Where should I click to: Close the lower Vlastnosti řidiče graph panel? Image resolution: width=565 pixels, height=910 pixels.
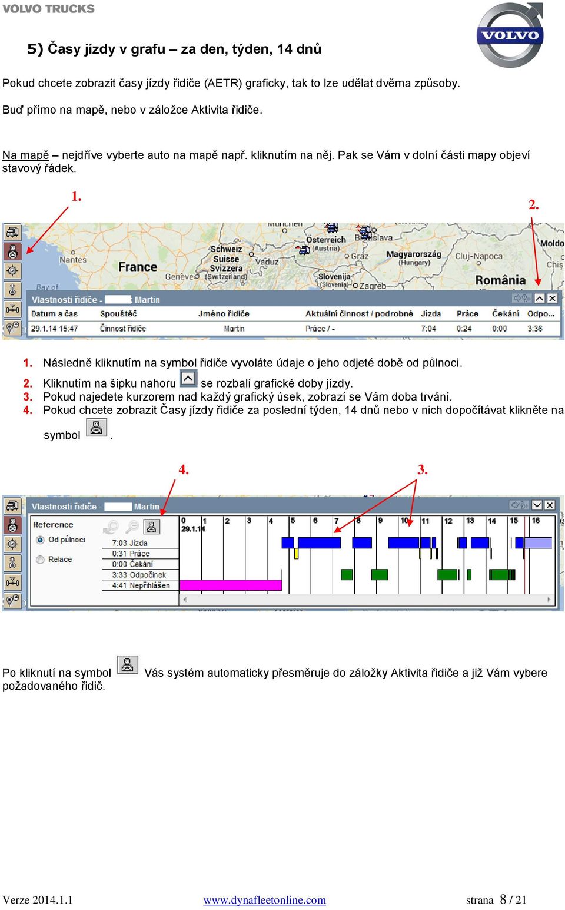(550, 505)
